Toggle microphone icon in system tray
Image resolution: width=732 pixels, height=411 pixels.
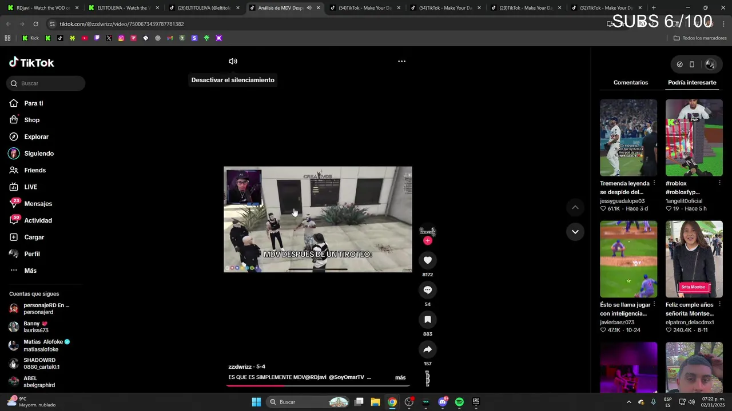tap(653, 402)
